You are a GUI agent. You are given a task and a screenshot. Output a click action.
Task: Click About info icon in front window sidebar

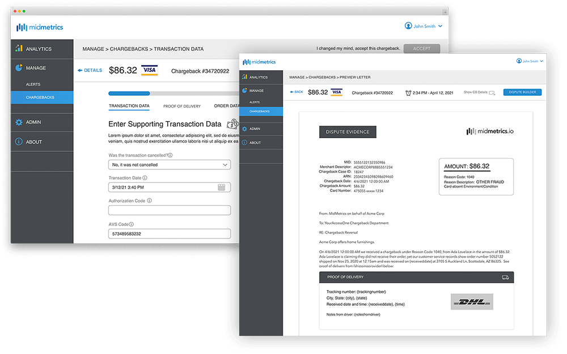(x=245, y=142)
